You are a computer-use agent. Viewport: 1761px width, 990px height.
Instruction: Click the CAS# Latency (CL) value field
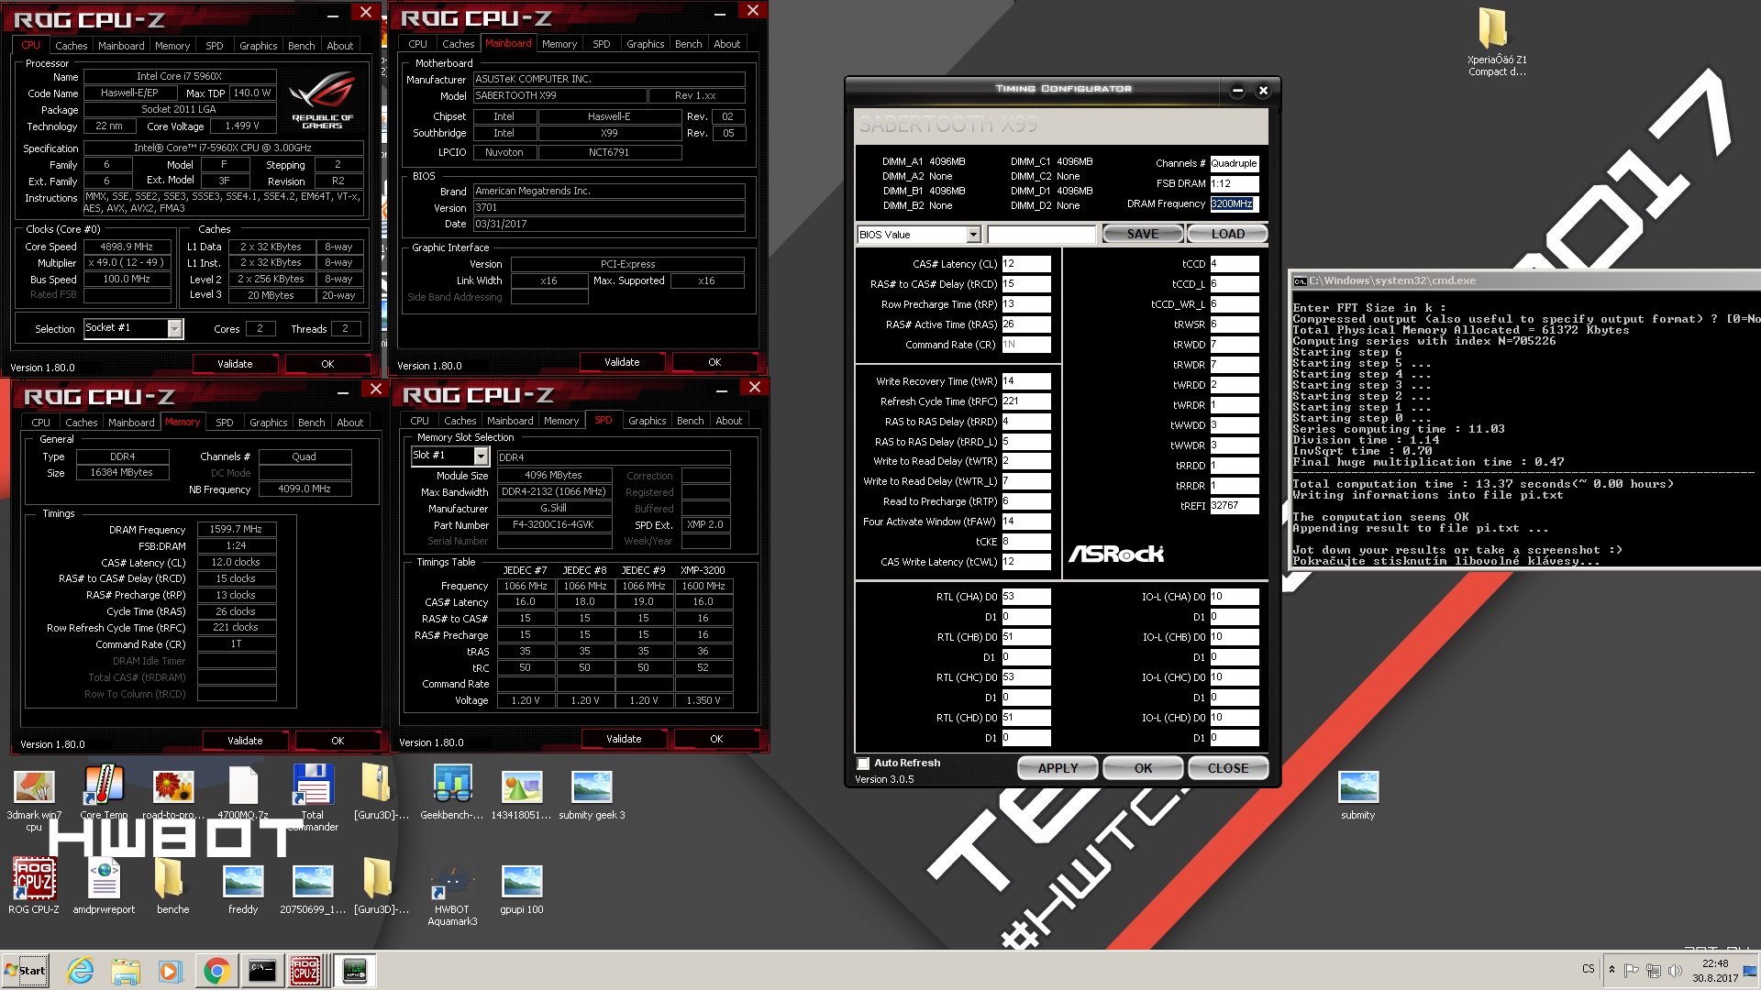(1025, 264)
